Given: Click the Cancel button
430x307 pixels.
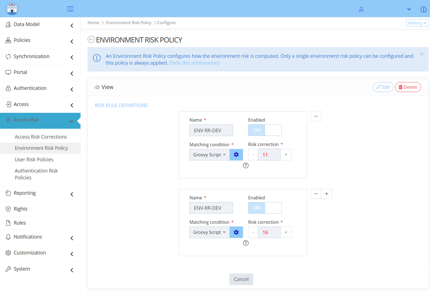Looking at the screenshot, I should click(241, 279).
